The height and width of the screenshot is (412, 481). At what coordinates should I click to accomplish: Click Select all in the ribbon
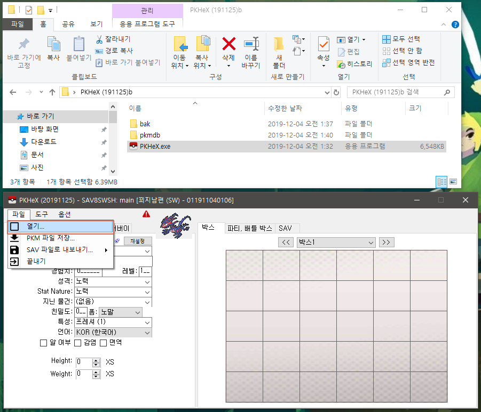[x=401, y=39]
